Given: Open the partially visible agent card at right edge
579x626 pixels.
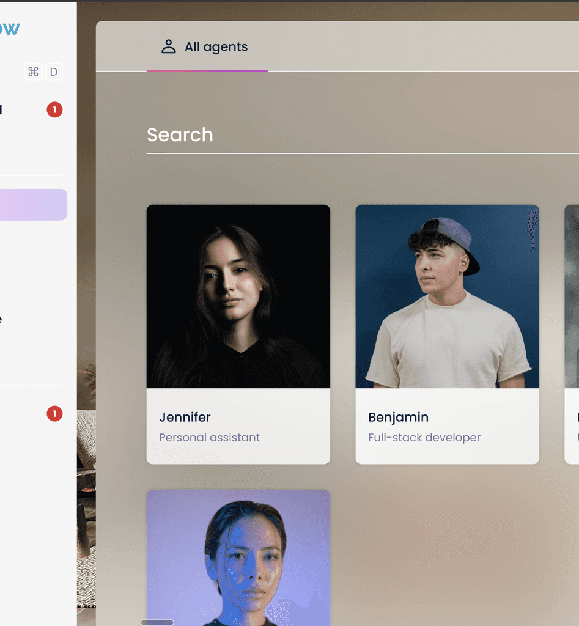Looking at the screenshot, I should [x=572, y=334].
